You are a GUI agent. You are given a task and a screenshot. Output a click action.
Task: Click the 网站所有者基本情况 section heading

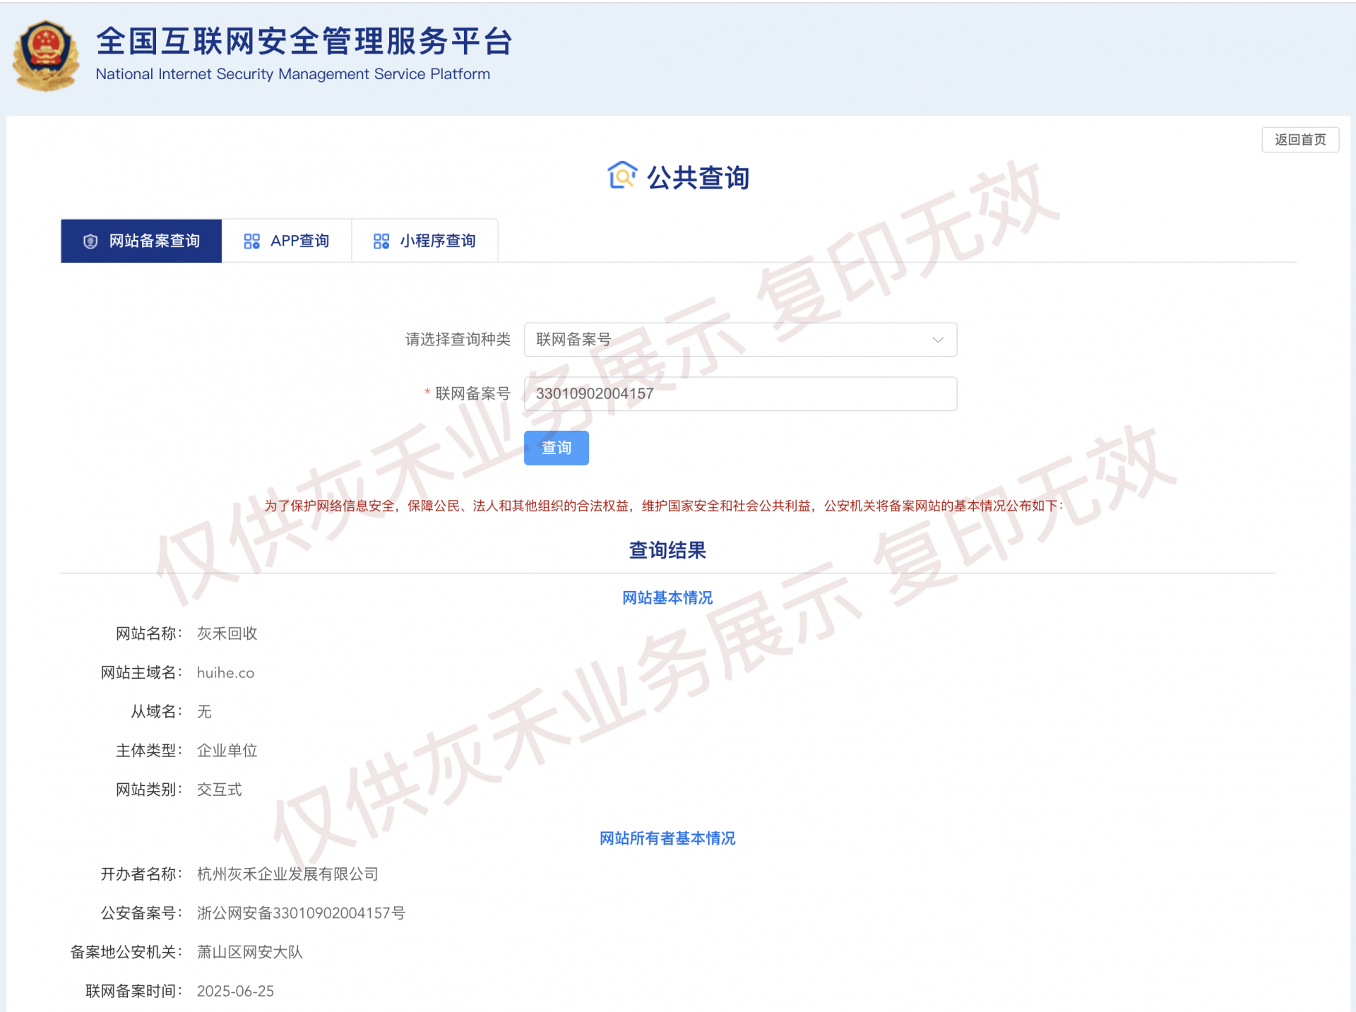pyautogui.click(x=667, y=838)
